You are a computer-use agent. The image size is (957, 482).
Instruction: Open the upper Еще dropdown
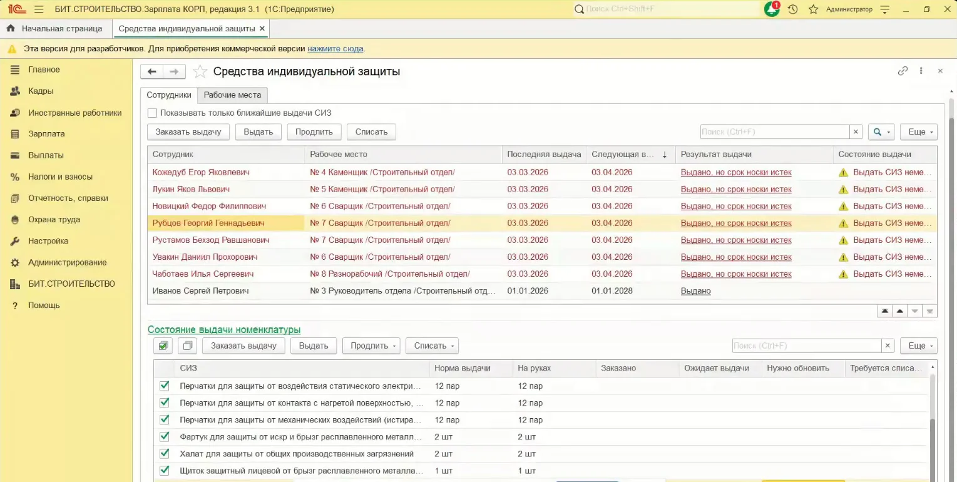coord(918,132)
